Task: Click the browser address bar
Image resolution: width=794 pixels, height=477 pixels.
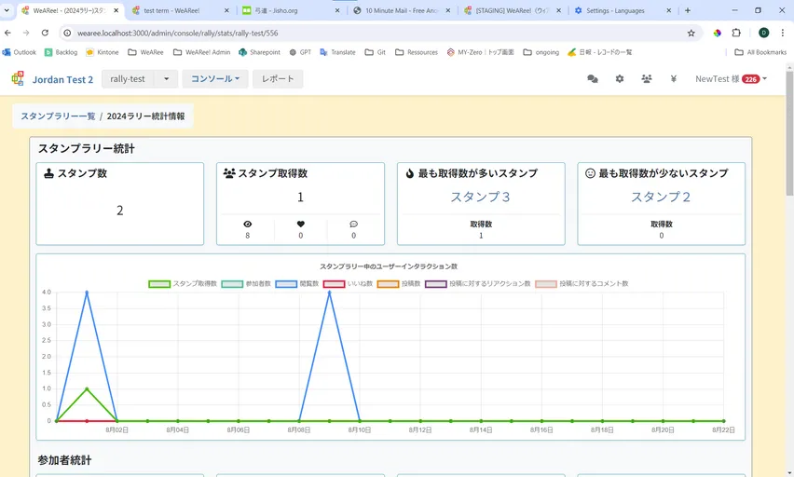Action: (373, 33)
